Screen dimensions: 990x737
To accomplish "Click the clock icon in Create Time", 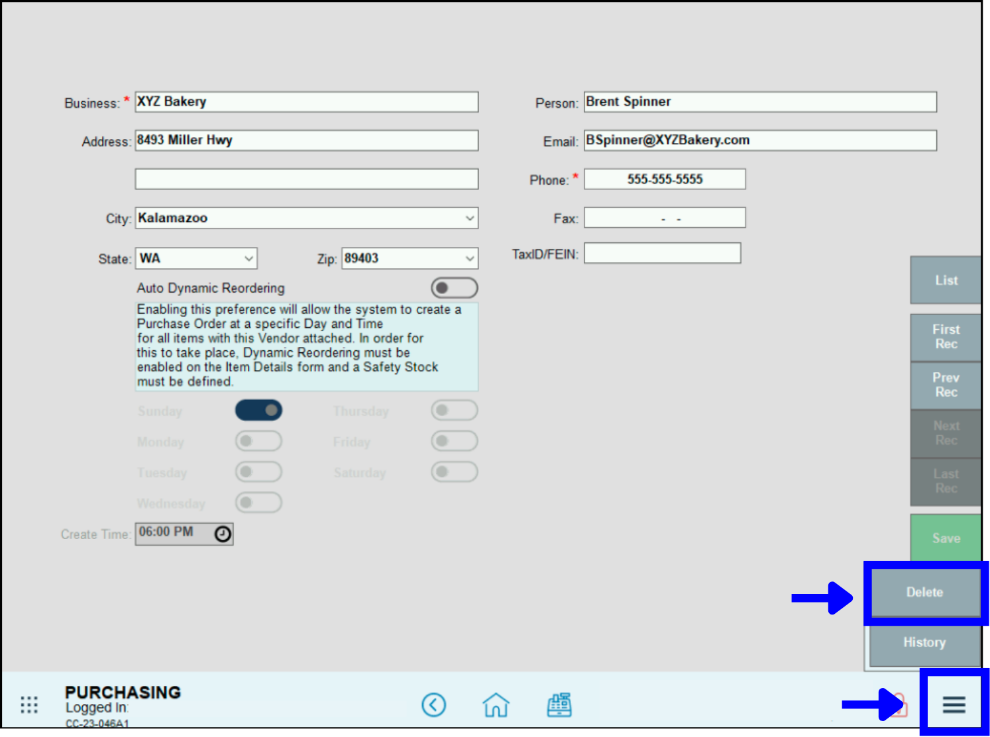I will click(223, 534).
